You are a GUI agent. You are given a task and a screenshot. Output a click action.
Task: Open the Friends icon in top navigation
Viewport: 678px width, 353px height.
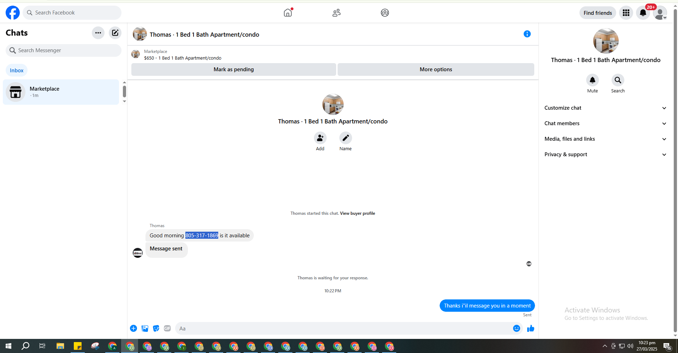coord(337,13)
